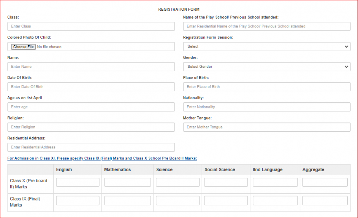Image resolution: width=358 pixels, height=218 pixels.
Task: Click Class IX Science marks box
Action: (178, 201)
